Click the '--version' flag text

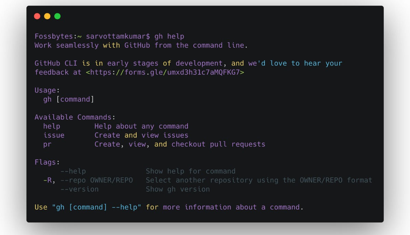(x=79, y=189)
